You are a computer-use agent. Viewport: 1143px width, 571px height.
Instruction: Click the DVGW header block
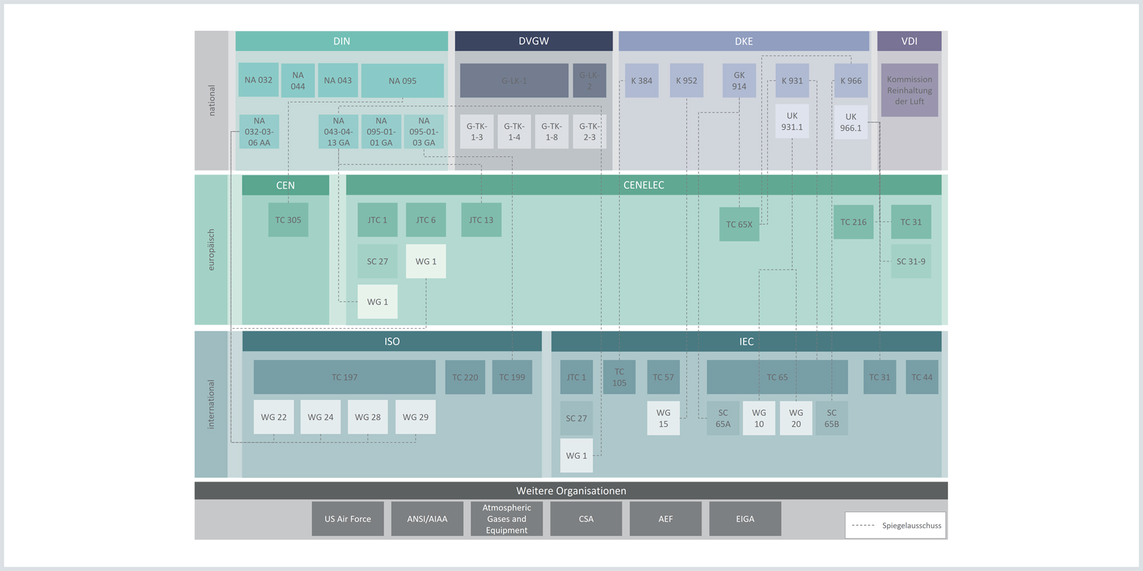[x=534, y=41]
